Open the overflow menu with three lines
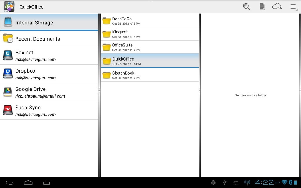Viewport: 301px width, 188px height. (293, 6)
